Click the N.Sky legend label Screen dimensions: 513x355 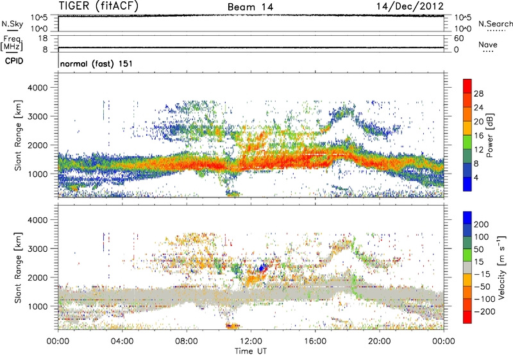(12, 24)
